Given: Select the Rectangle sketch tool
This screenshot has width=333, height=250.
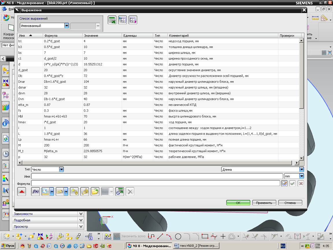Looking at the screenshot, I should (x=205, y=236).
